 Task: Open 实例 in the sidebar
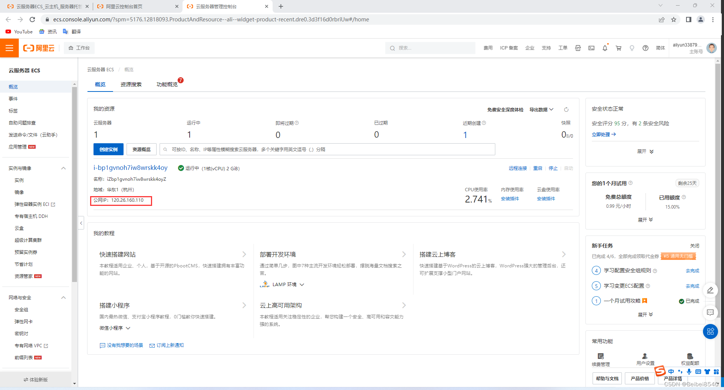click(x=19, y=180)
